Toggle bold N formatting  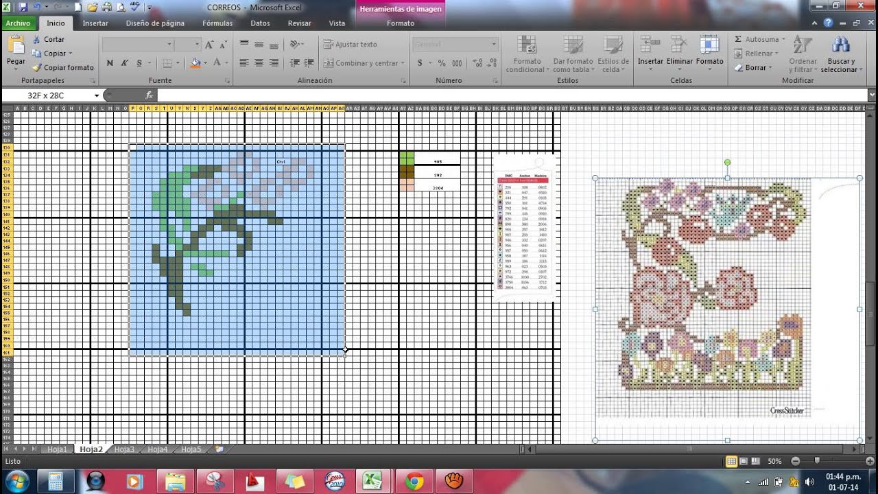tap(110, 63)
